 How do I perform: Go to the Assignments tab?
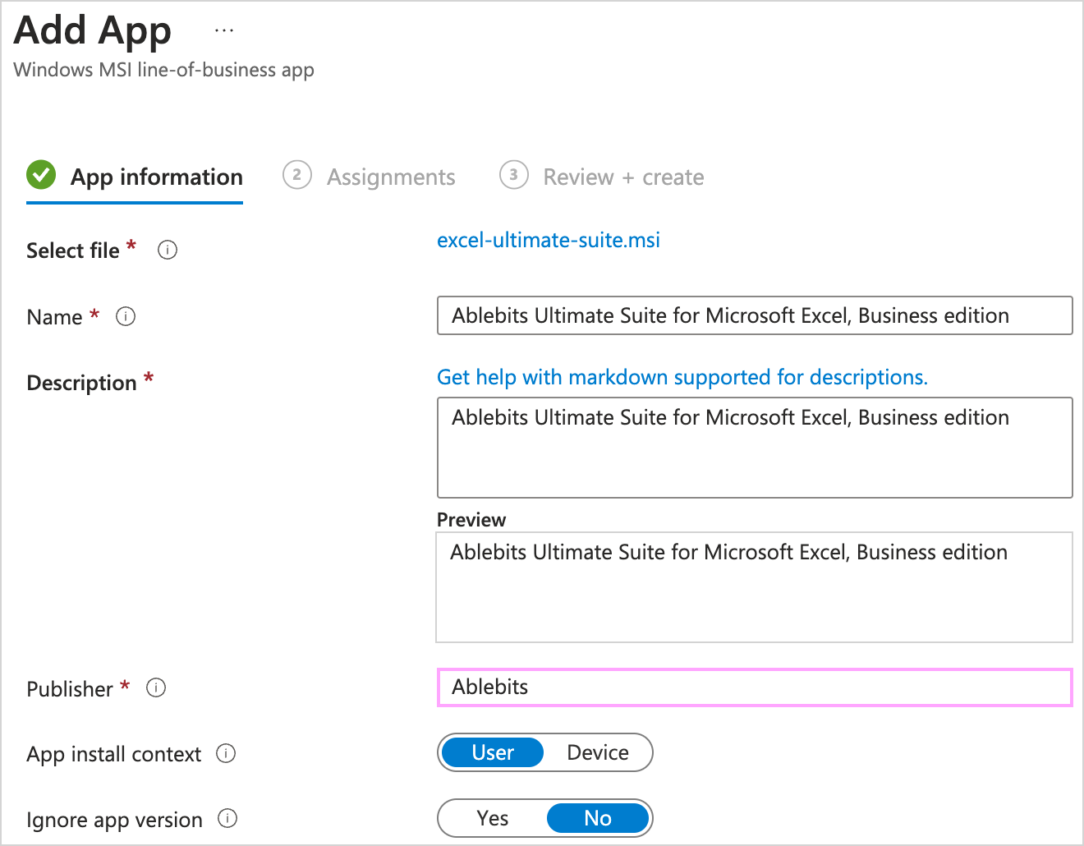coord(369,177)
